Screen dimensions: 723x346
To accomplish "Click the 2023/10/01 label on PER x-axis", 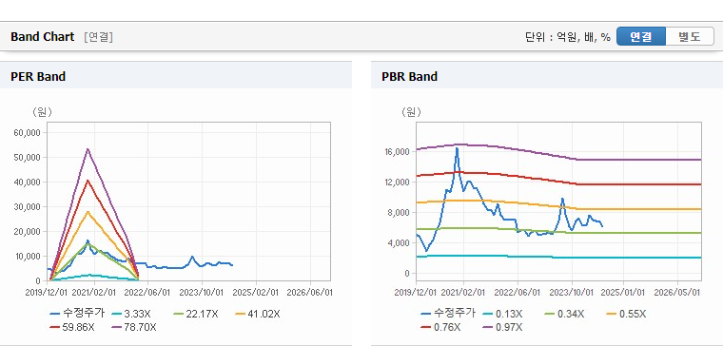I will 201,292.
